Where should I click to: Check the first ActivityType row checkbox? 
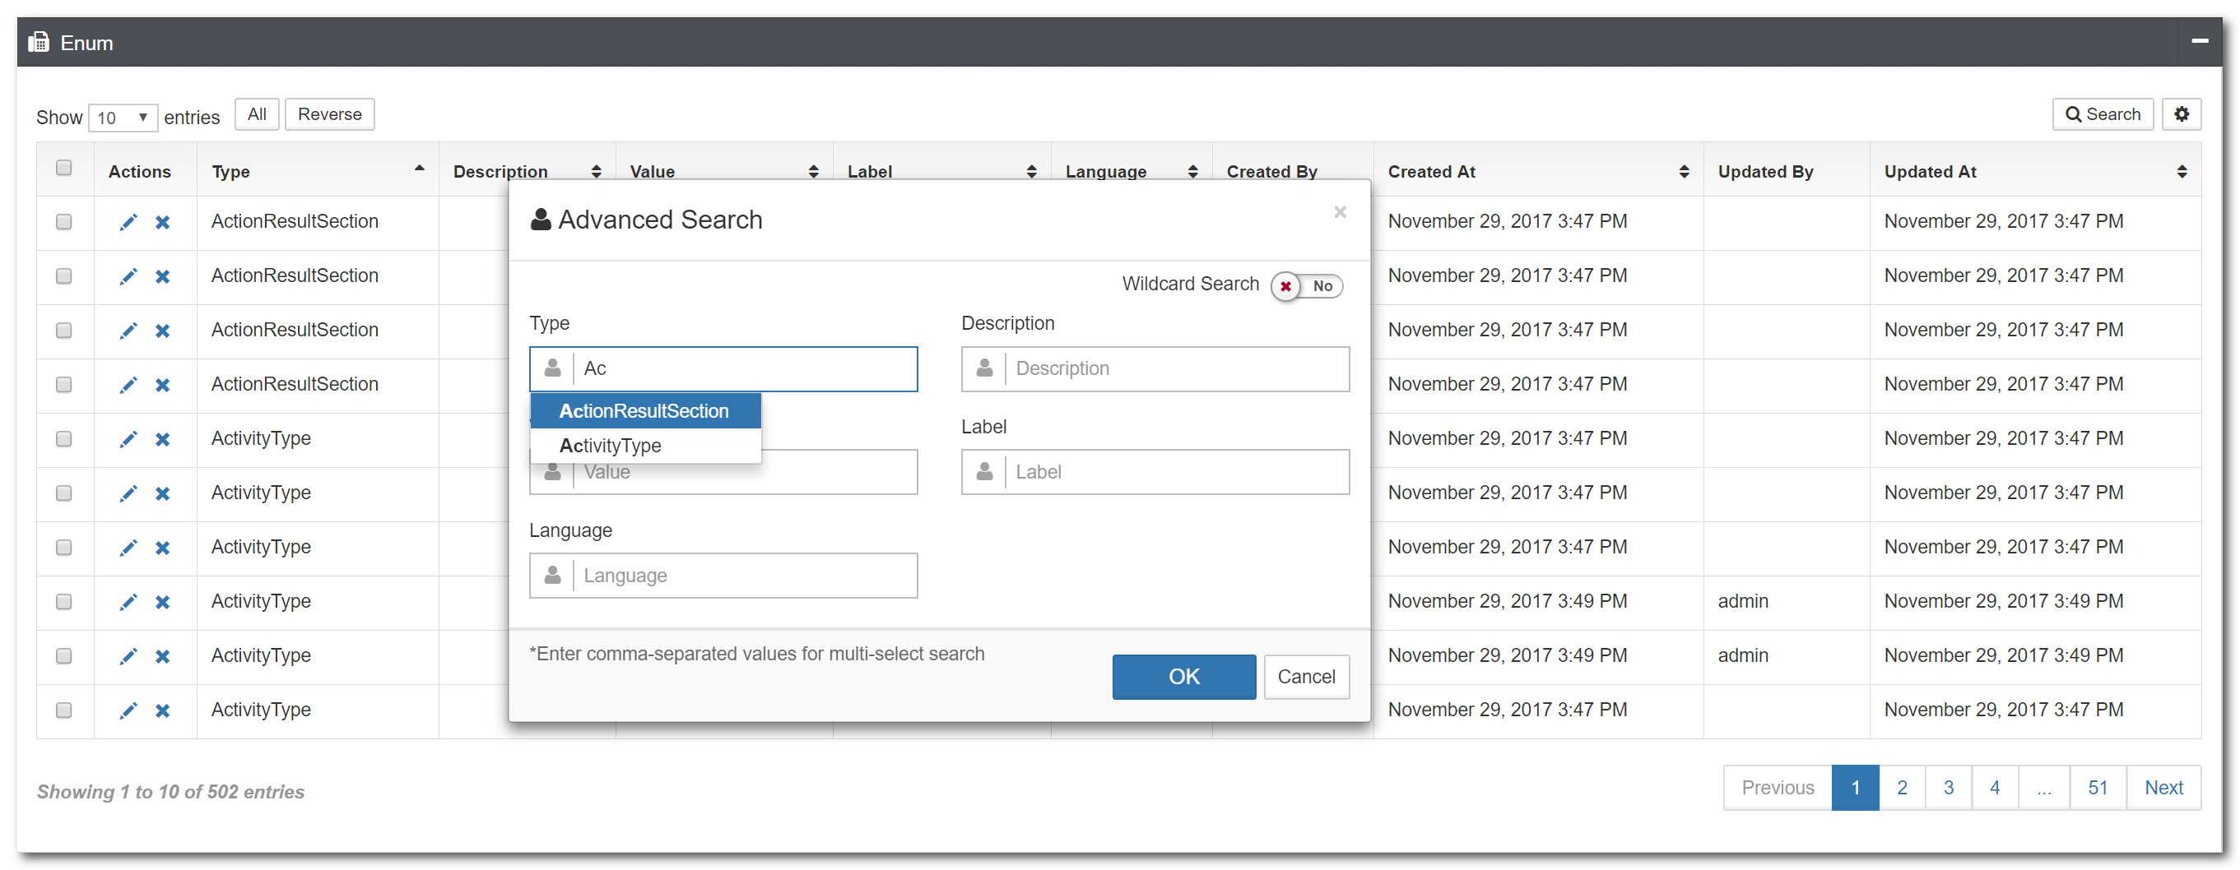point(64,439)
